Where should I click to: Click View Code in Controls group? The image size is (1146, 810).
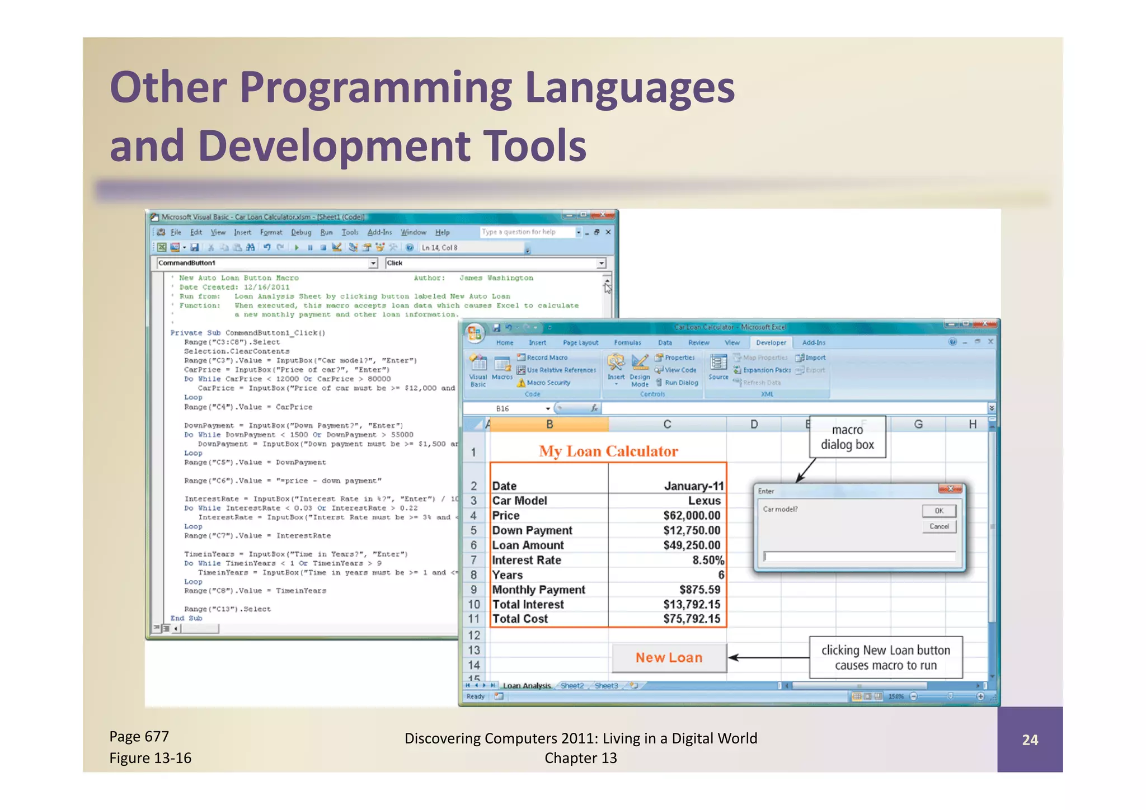point(676,370)
